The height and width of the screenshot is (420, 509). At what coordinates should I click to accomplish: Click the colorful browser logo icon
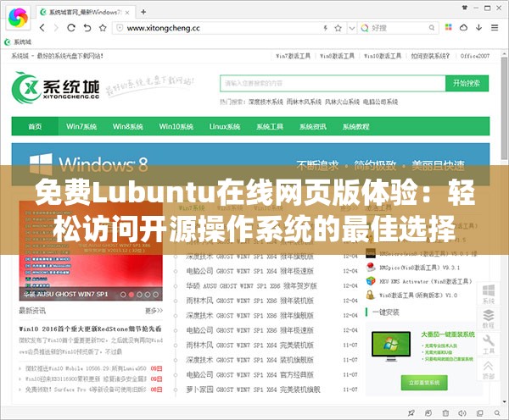pyautogui.click(x=18, y=17)
